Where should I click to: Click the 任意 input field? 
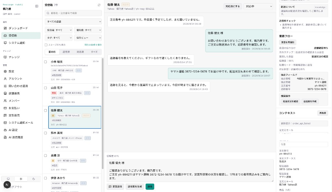point(303,144)
